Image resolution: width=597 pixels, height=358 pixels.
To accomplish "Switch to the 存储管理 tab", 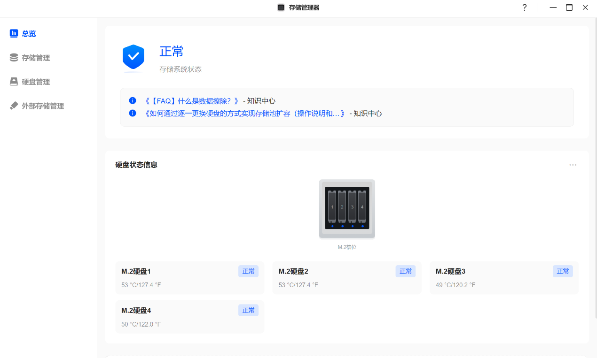I will pyautogui.click(x=36, y=58).
